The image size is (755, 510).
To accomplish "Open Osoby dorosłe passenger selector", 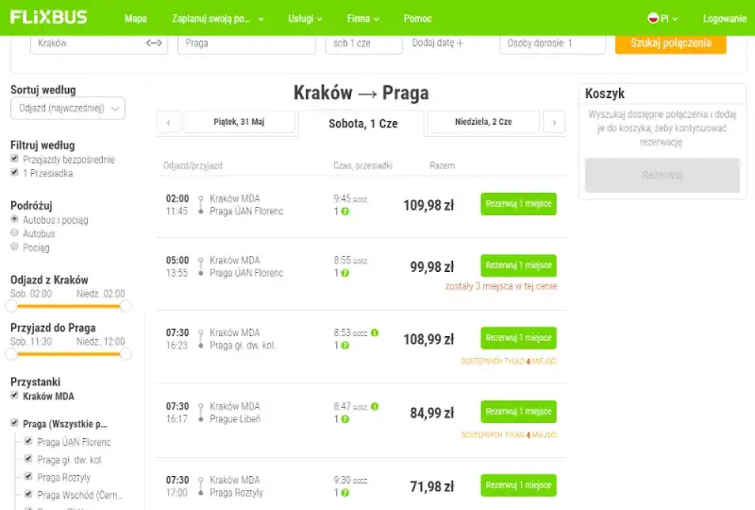I will click(552, 43).
